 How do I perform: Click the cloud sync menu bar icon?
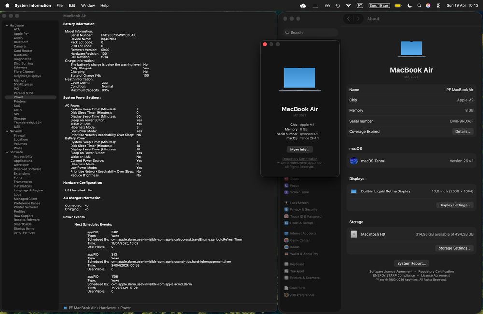pos(303,5)
